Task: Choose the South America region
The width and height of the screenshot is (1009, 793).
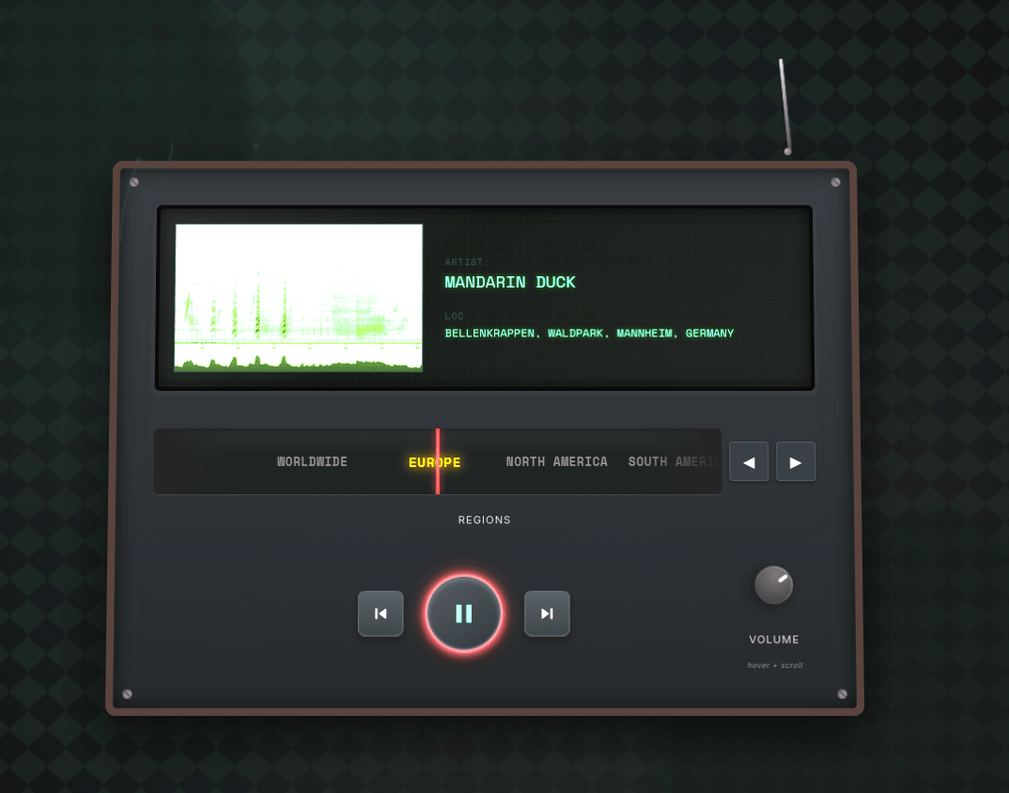Action: [672, 462]
